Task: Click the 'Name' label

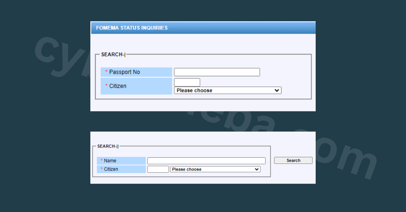Action: 110,161
